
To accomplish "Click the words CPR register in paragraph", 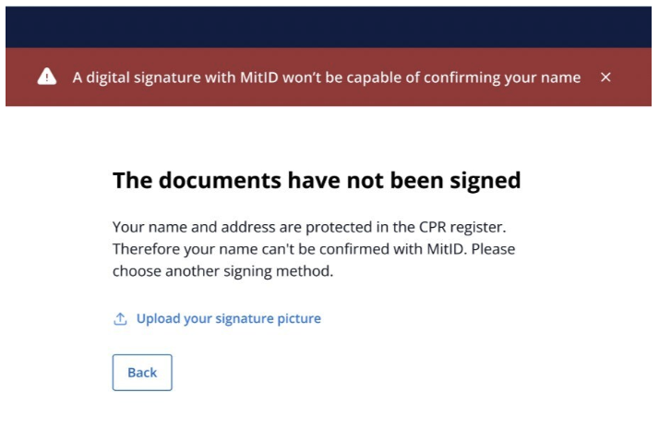I will point(462,227).
